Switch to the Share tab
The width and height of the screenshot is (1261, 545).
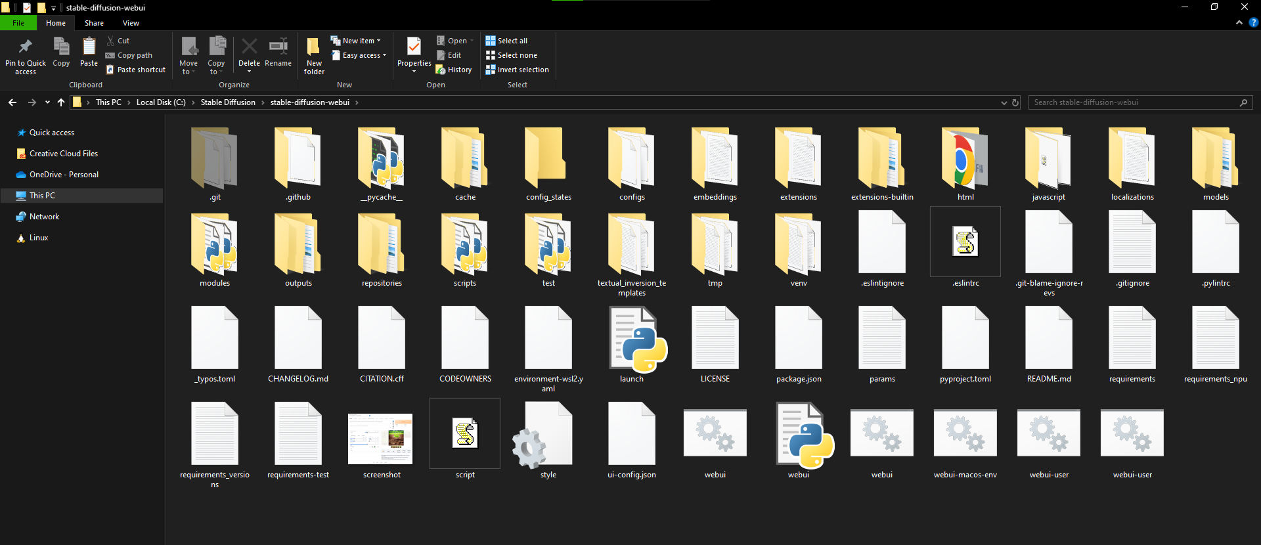click(94, 23)
